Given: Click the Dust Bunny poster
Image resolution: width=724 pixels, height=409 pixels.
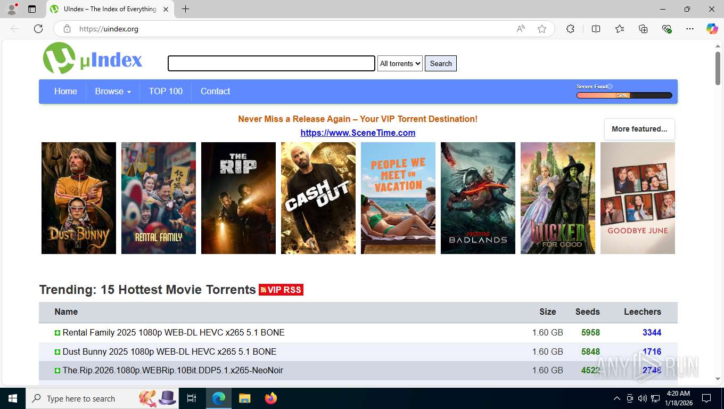Looking at the screenshot, I should coord(79,198).
